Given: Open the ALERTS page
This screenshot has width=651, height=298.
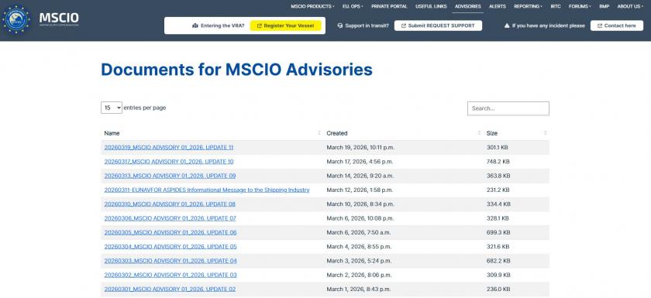Looking at the screenshot, I should [498, 7].
